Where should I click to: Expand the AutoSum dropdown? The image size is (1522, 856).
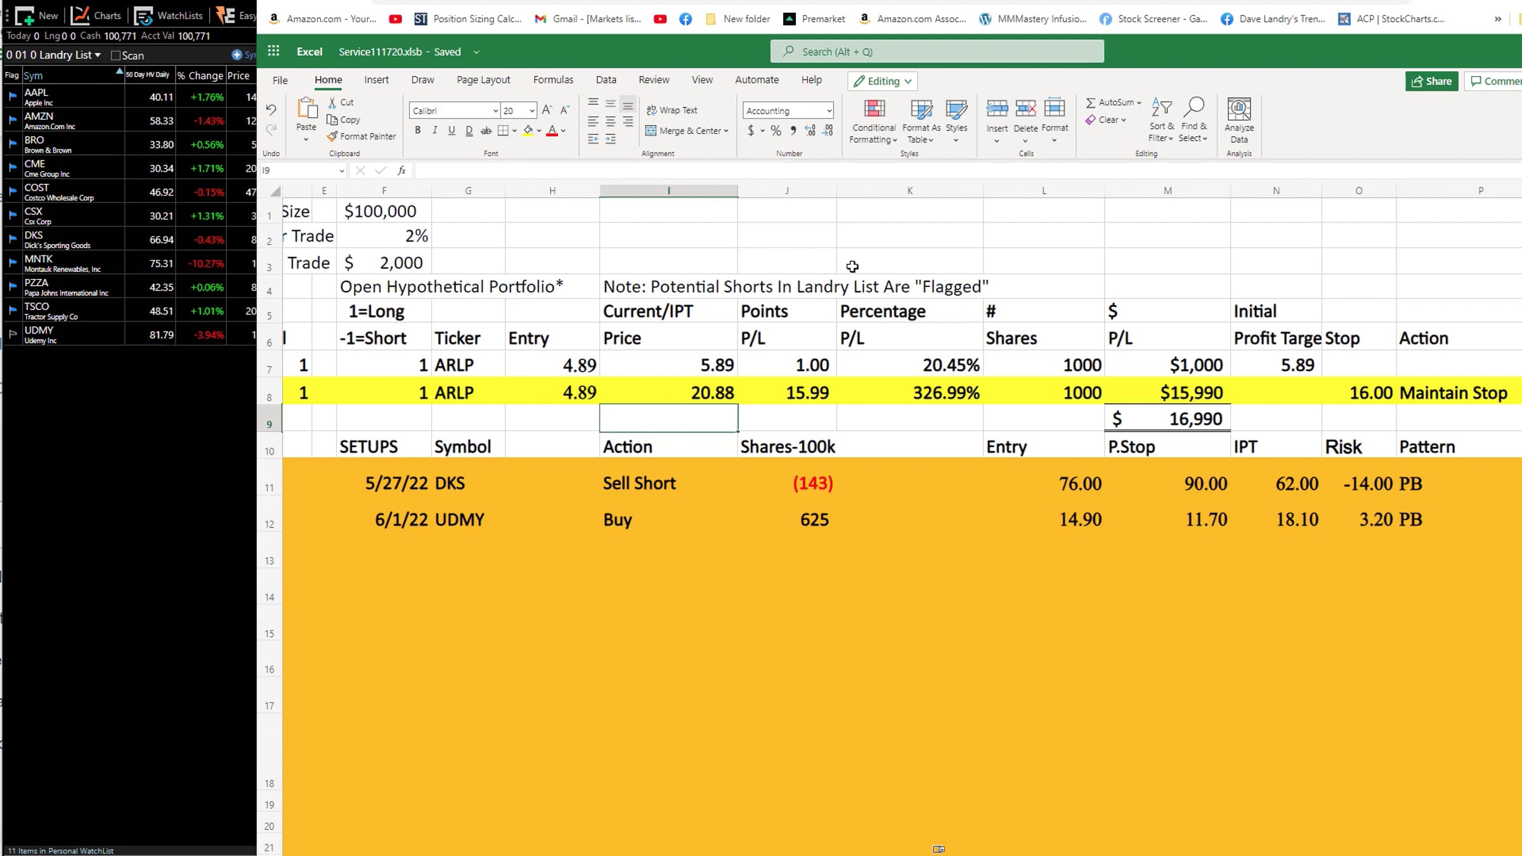tap(1139, 103)
